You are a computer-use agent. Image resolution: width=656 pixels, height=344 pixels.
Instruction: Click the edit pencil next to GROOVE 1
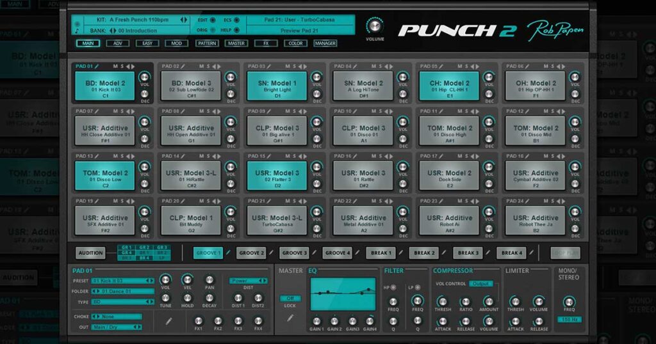[229, 253]
